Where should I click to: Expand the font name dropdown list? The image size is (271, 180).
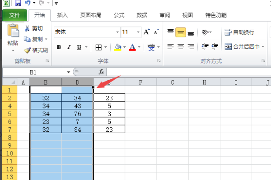tap(117, 32)
